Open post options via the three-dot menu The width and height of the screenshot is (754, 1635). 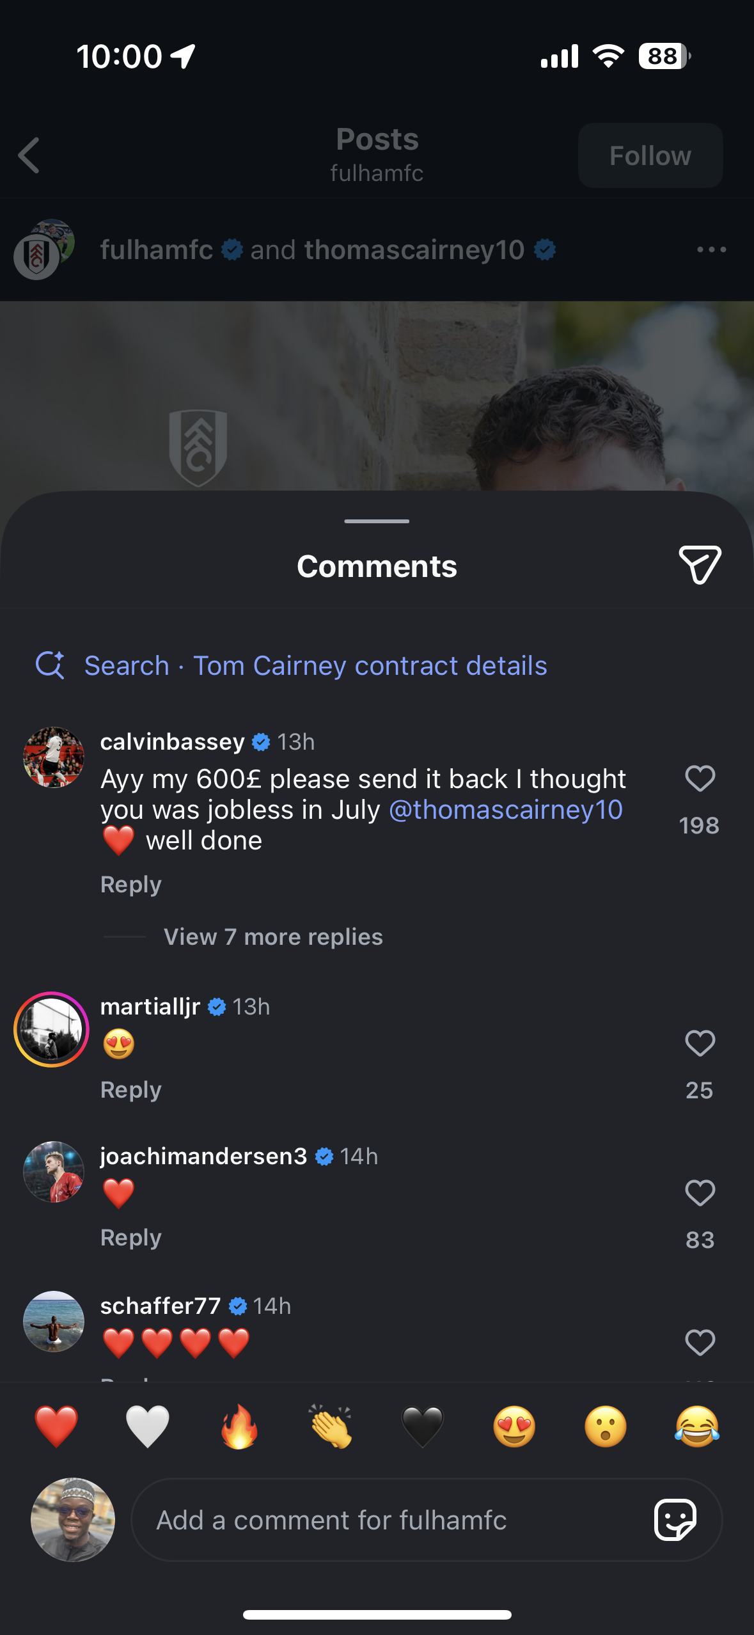click(x=712, y=249)
